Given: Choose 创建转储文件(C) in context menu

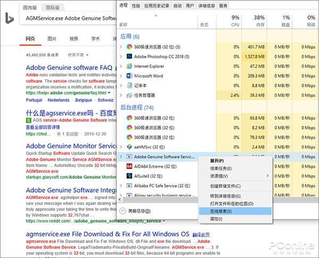Looking at the screenshot, I should [x=236, y=186].
